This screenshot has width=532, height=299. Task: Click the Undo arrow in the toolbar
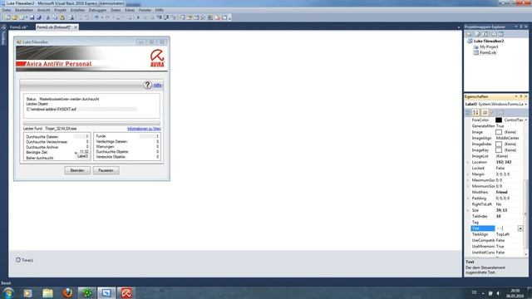click(96, 17)
